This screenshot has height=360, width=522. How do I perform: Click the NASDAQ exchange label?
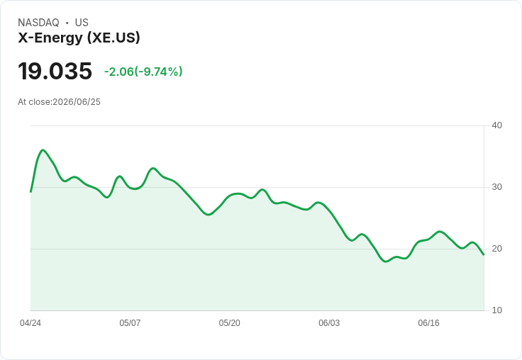coord(38,23)
